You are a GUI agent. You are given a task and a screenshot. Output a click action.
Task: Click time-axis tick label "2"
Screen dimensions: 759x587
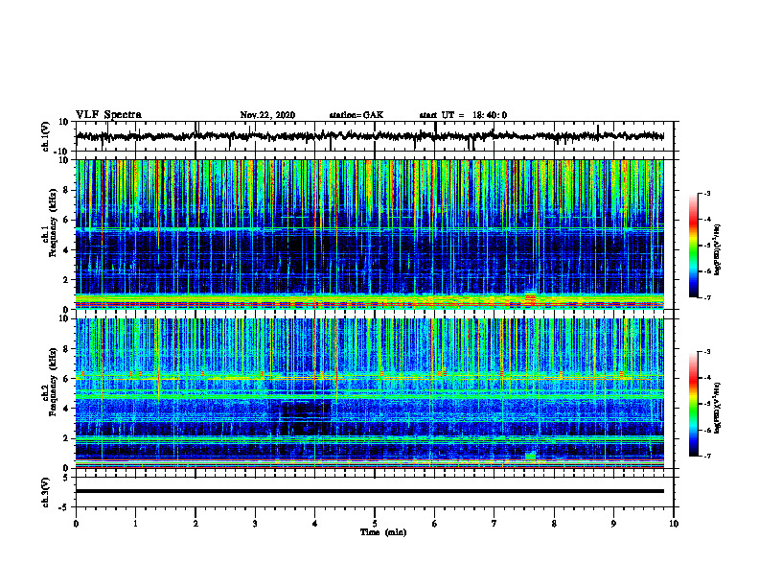[195, 524]
